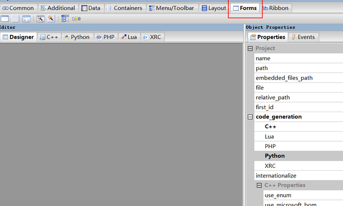Add a ToolBar form from palette
The width and height of the screenshot is (343, 206).
point(76,19)
